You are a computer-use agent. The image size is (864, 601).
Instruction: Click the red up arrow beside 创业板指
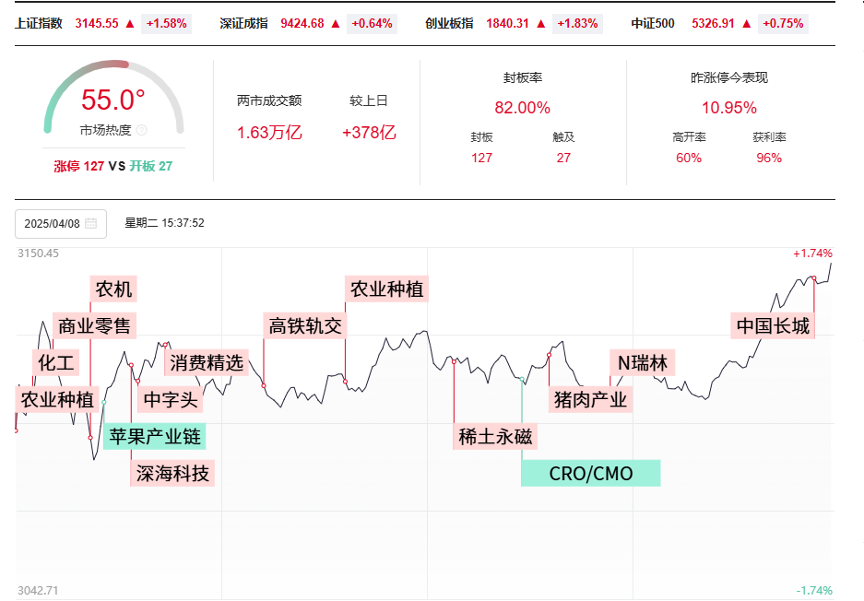pos(541,23)
